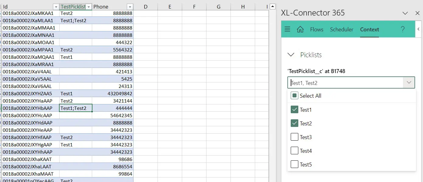Open the hamburger menu in XL-Connector
The image size is (423, 182).
pyautogui.click(x=287, y=29)
